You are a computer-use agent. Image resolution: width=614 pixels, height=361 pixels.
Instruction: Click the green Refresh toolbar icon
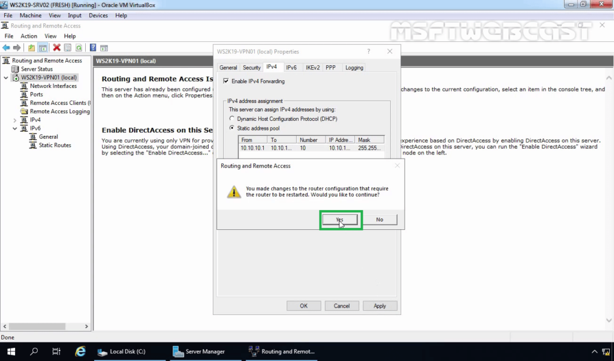pos(79,48)
